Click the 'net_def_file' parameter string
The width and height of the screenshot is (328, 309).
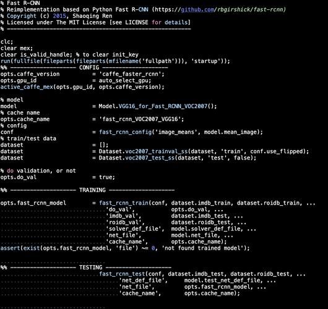coord(144,281)
